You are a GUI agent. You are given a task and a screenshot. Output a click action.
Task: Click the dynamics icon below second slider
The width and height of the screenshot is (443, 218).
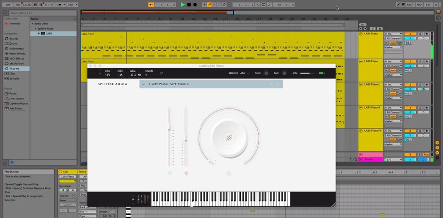click(x=186, y=173)
